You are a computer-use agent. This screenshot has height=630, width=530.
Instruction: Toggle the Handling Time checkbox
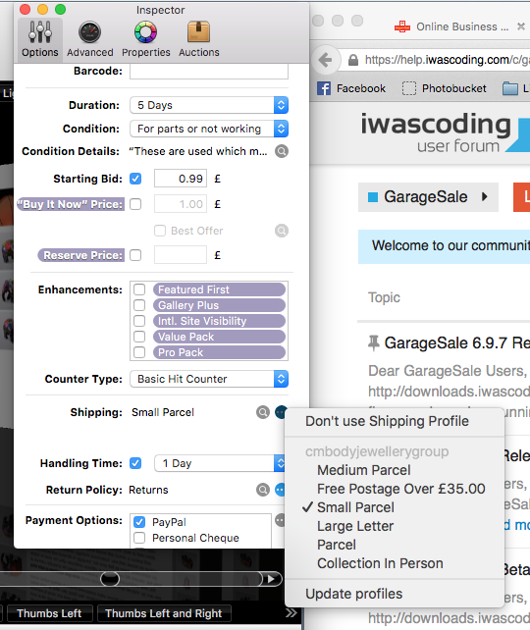tap(135, 463)
